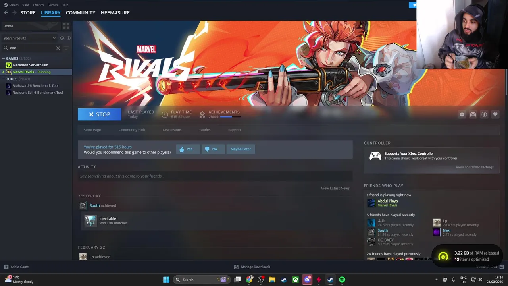Show hidden system tray icons
This screenshot has width=508, height=286.
pyautogui.click(x=437, y=280)
